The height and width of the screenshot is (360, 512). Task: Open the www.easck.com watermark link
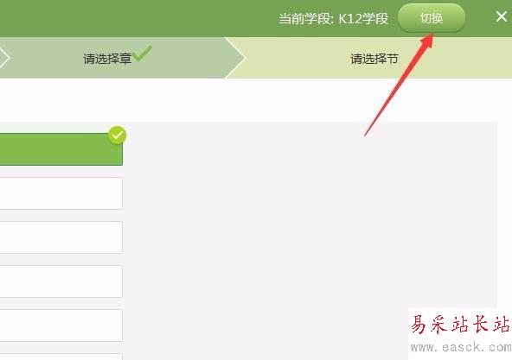[x=461, y=347]
